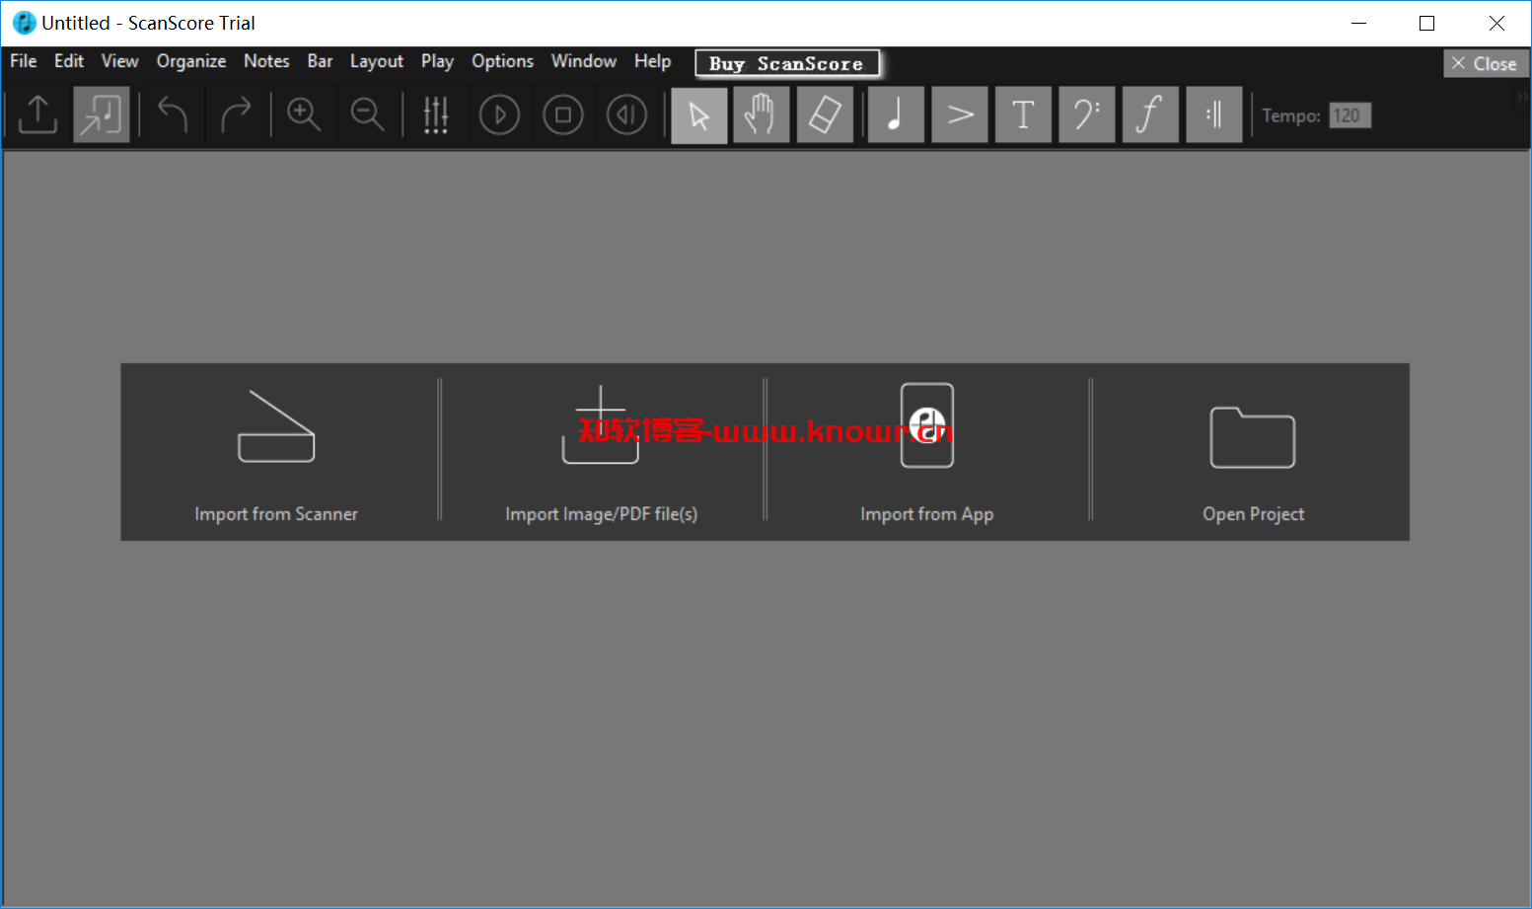
Task: Click the ScanScore app icon in title bar
Action: pos(24,23)
